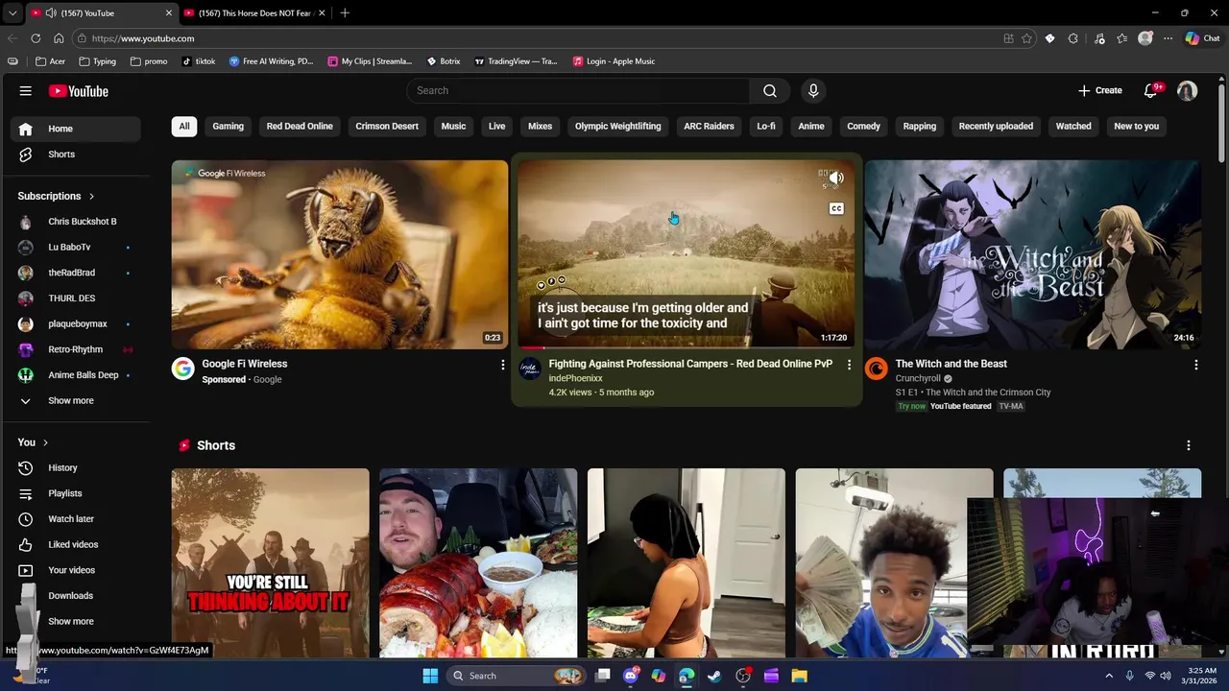The height and width of the screenshot is (691, 1229).
Task: Open more options for Google Fi Wireless ad
Action: [x=502, y=365]
